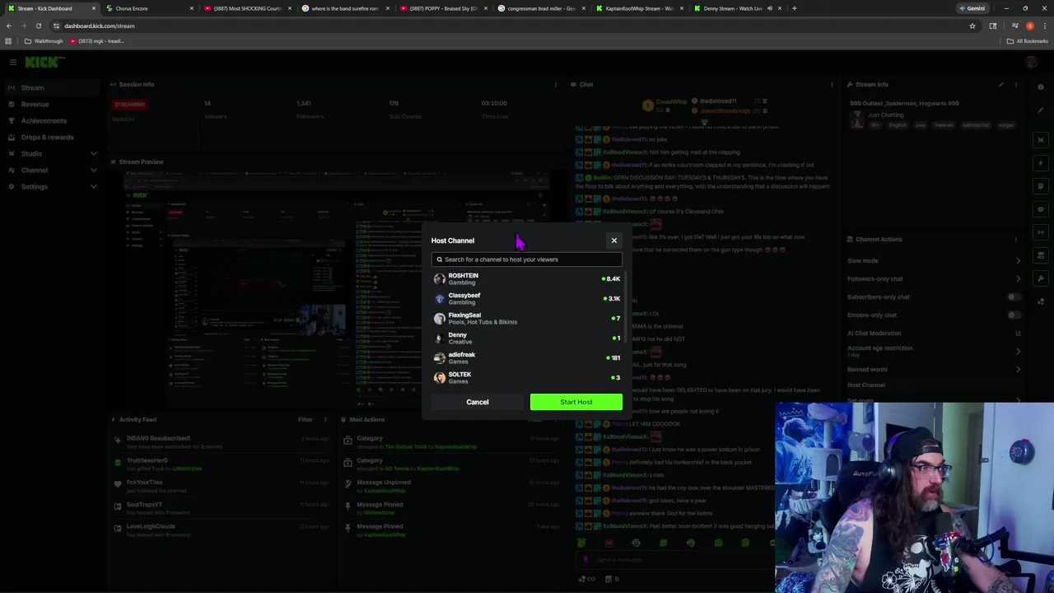Open Gemini in Chrome
1054x593 pixels.
coord(972,8)
